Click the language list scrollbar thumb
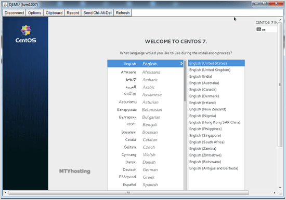This screenshot has width=286, height=200. pos(185,81)
